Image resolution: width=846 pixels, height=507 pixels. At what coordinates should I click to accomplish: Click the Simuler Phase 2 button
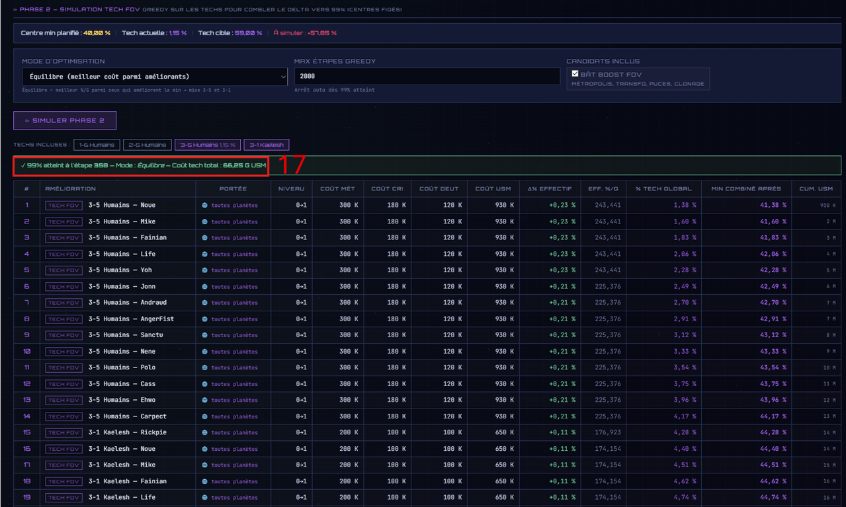coord(65,120)
